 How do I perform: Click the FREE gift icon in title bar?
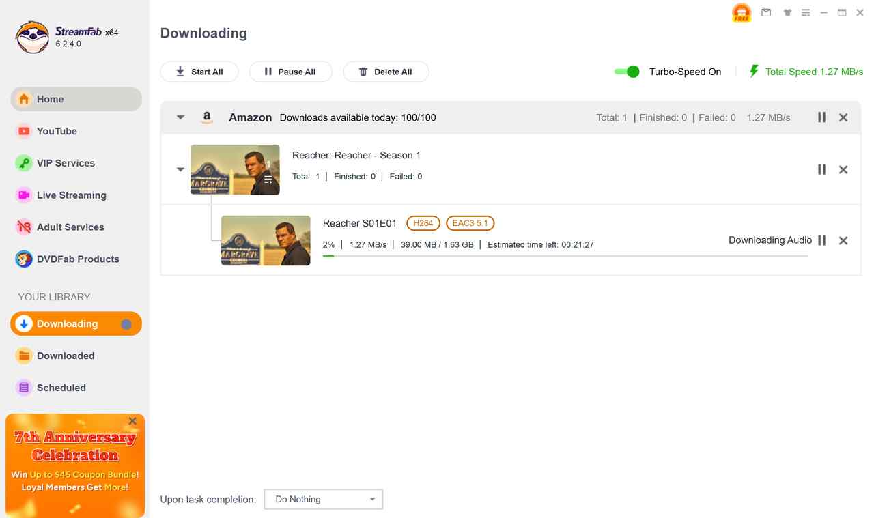pyautogui.click(x=741, y=13)
